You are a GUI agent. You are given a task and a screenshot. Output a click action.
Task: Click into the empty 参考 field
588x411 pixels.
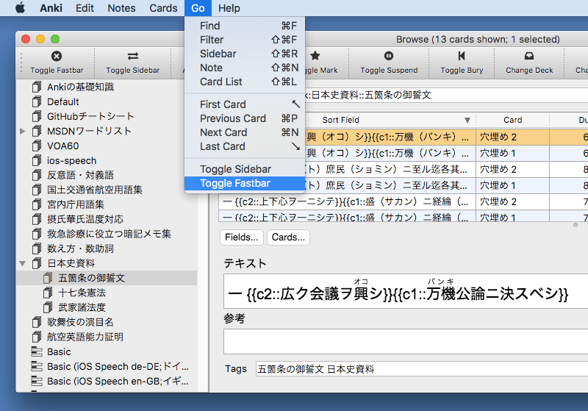(406, 341)
